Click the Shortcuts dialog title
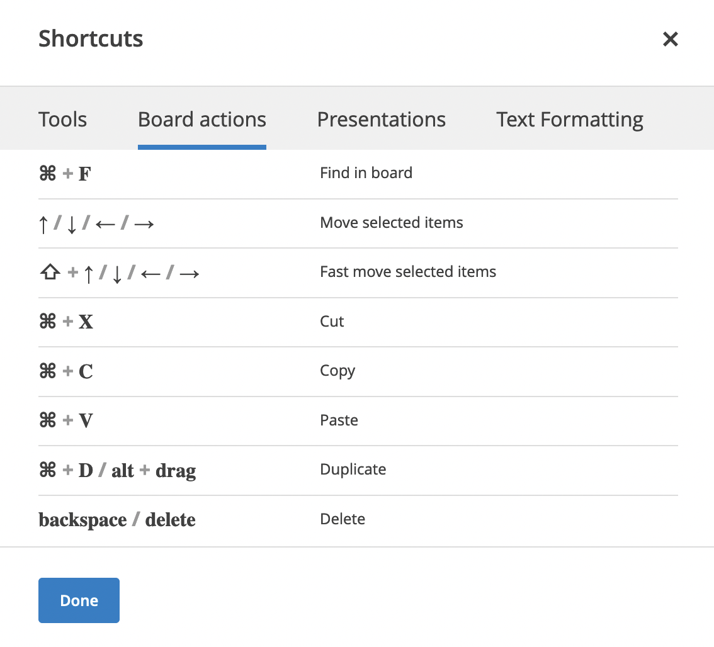This screenshot has height=647, width=714. click(91, 38)
